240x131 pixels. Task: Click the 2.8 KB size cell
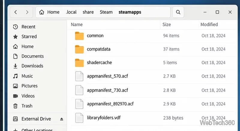tap(169, 90)
